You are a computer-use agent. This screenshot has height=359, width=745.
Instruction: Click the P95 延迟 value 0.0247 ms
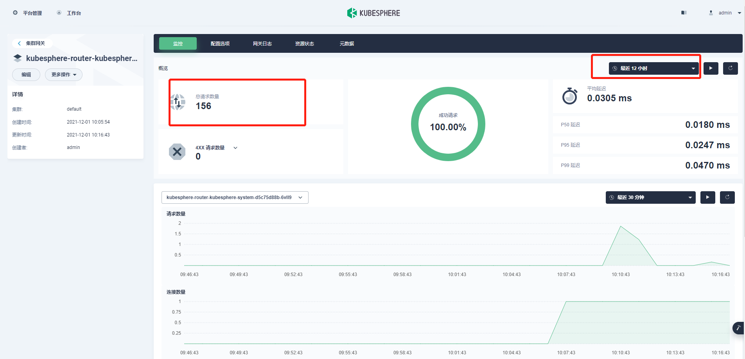coord(707,145)
